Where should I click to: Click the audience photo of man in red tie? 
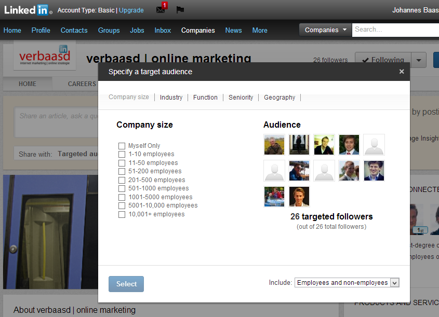[349, 145]
